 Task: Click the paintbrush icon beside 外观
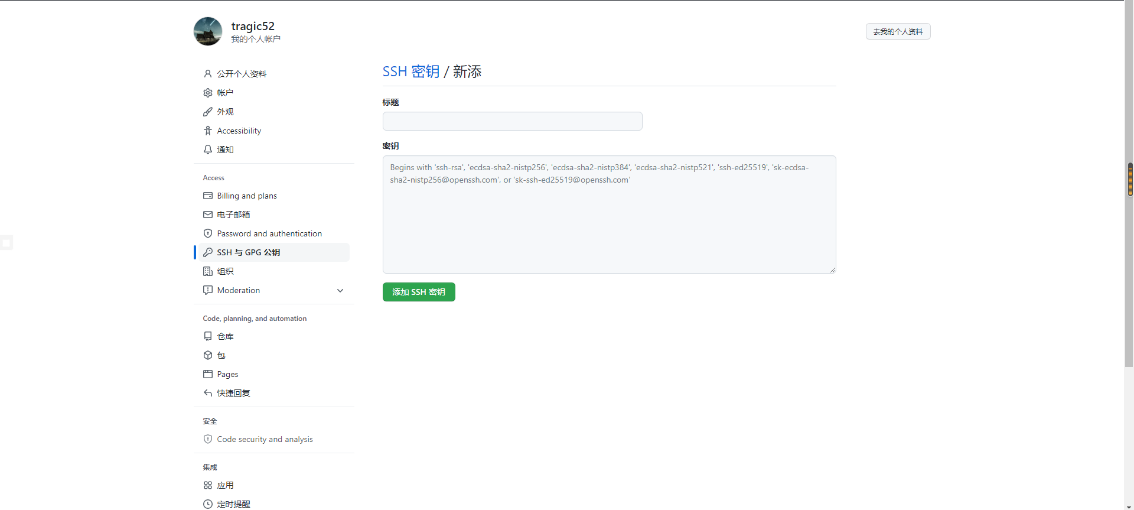[x=208, y=112]
